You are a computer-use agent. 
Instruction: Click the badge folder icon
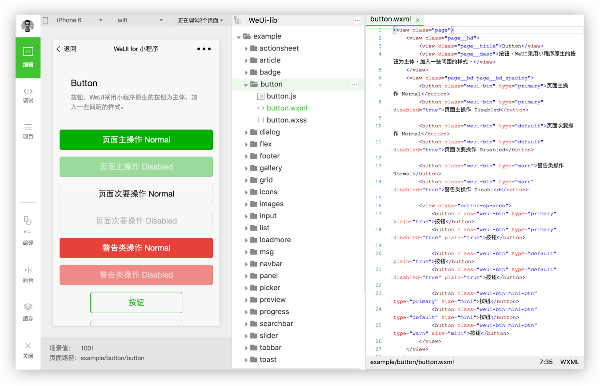click(x=254, y=72)
